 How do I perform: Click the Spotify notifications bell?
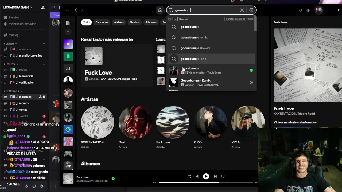300,10
